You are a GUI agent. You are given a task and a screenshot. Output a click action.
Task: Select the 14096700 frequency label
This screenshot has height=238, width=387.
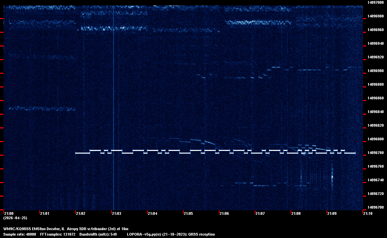(x=375, y=207)
